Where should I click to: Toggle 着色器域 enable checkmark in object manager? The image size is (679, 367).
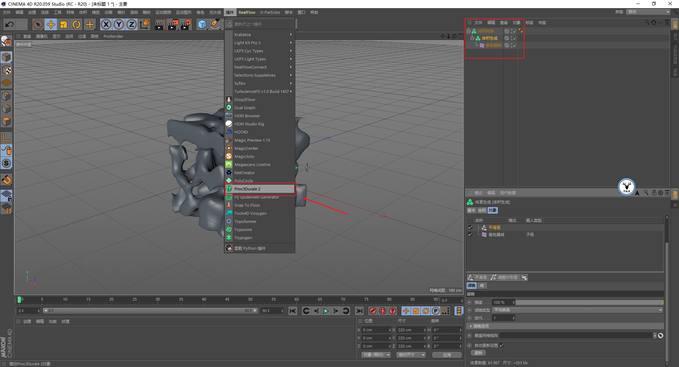515,46
